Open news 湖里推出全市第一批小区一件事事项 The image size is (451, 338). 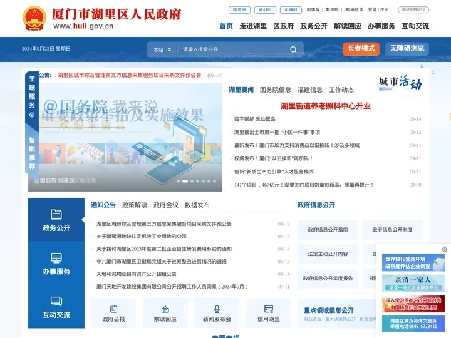pos(277,132)
